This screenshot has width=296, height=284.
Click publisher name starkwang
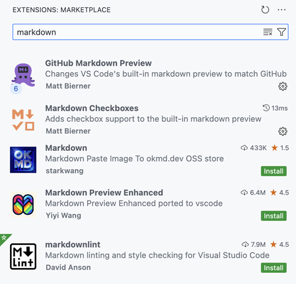tap(65, 171)
